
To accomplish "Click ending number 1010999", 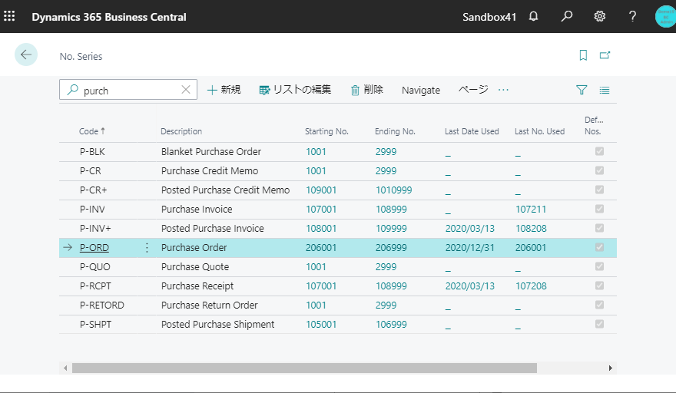I will click(x=393, y=190).
